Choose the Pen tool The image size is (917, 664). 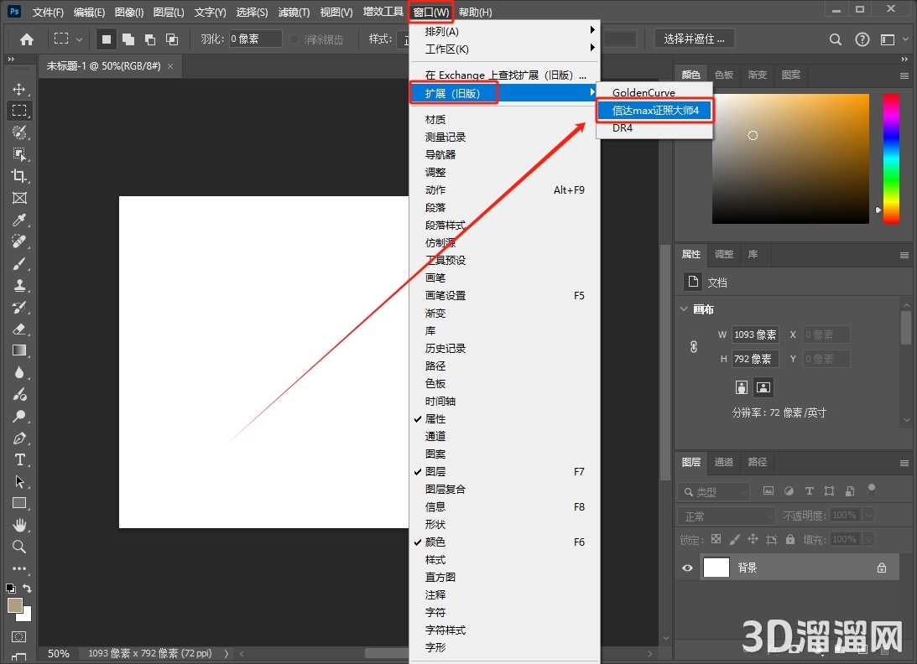[x=19, y=438]
